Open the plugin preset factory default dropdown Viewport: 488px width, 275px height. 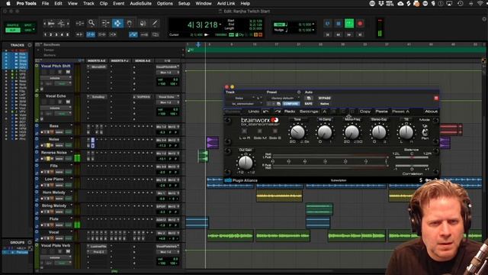[x=283, y=98]
